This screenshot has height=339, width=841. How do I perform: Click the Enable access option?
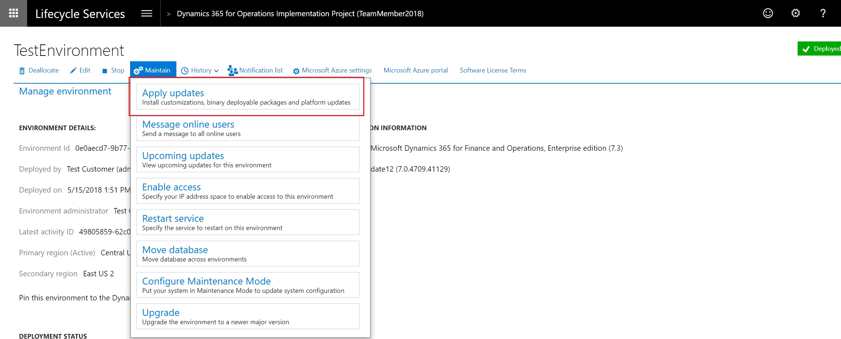click(x=171, y=187)
